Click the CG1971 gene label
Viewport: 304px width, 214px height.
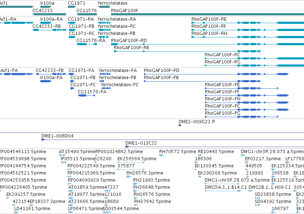[x=76, y=3]
